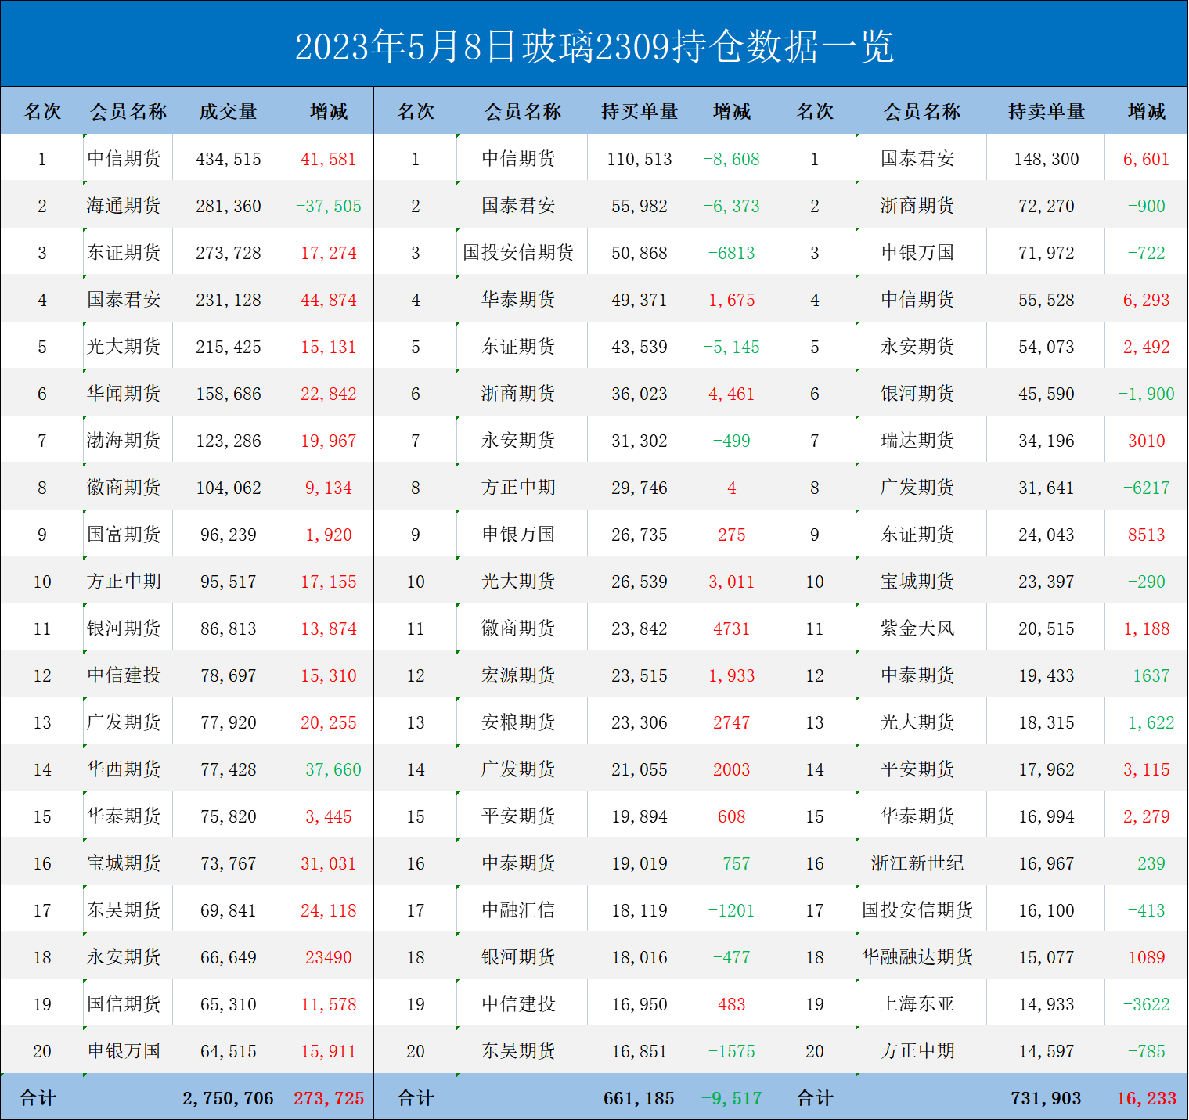Screen dimensions: 1189x1120
Task: Click short change 8513
Action: [1147, 535]
